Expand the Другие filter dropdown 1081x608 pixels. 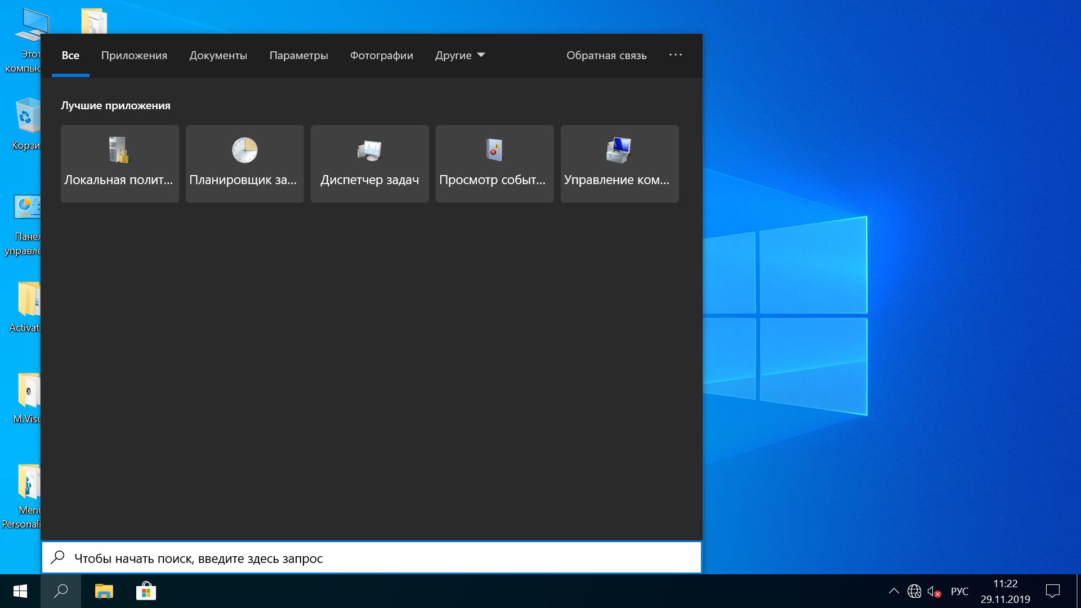click(459, 55)
